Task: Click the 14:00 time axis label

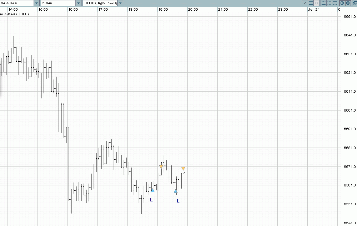Action: pos(13,9)
